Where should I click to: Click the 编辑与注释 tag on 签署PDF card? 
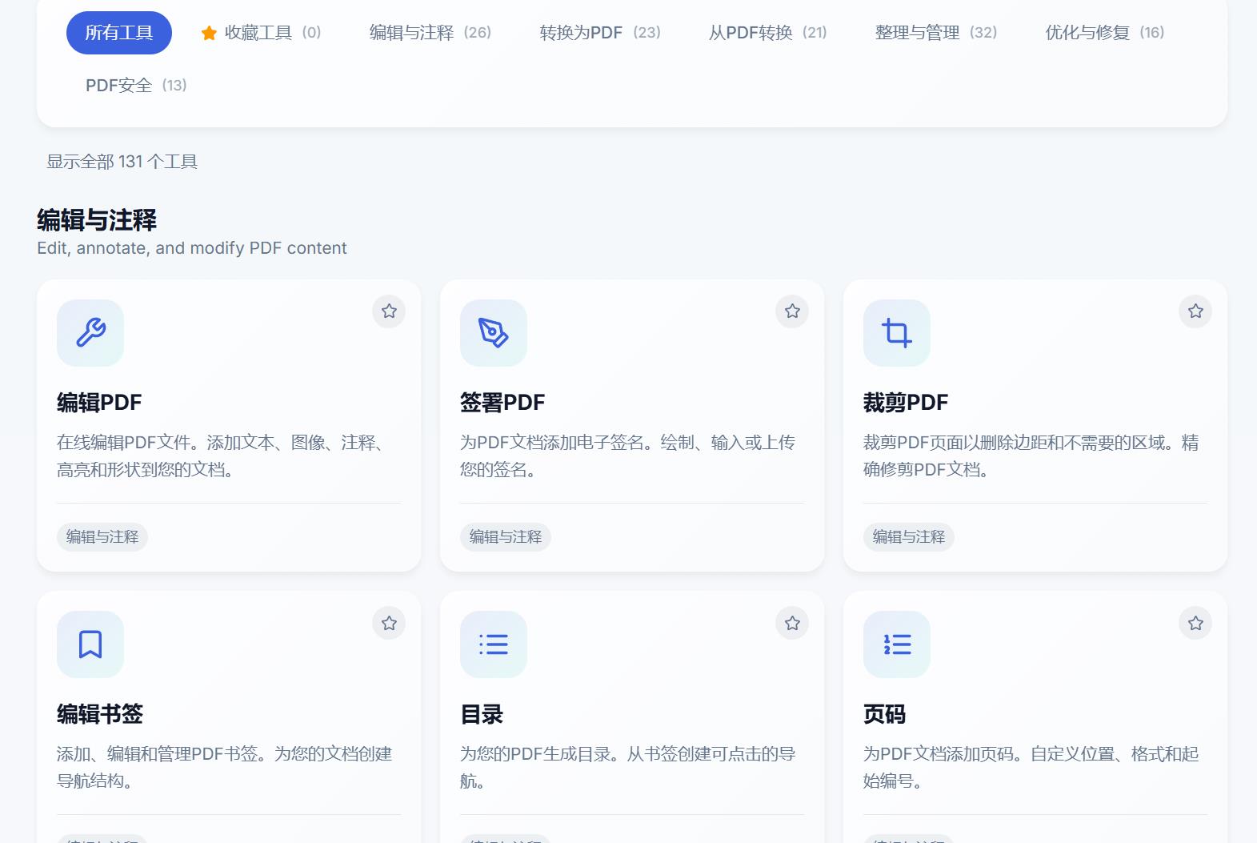[506, 536]
